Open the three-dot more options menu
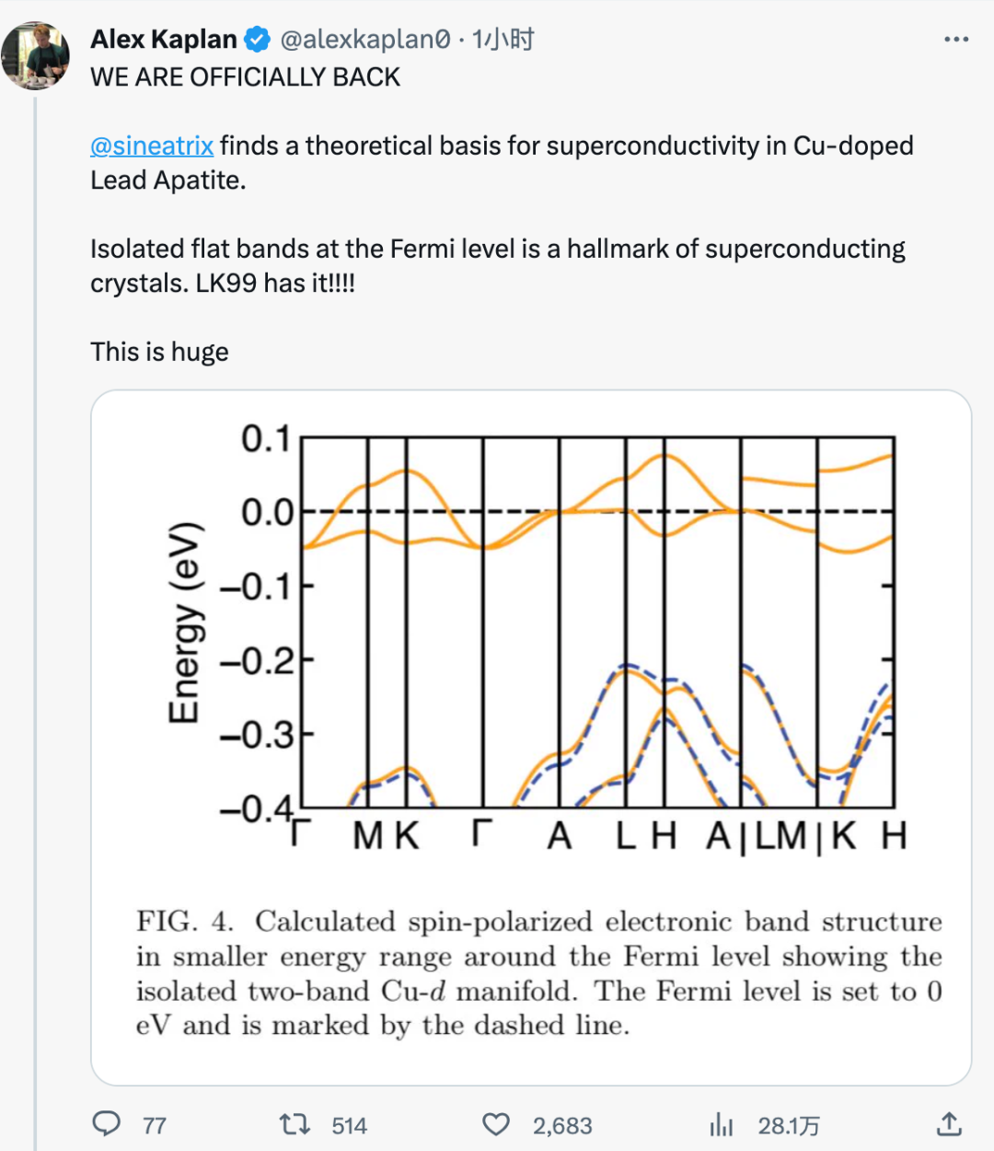 (x=956, y=40)
